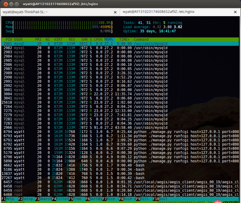Viewport: 241px width, 203px height.
Task: Click the CPU usage meter bar
Action: [x=60, y=22]
